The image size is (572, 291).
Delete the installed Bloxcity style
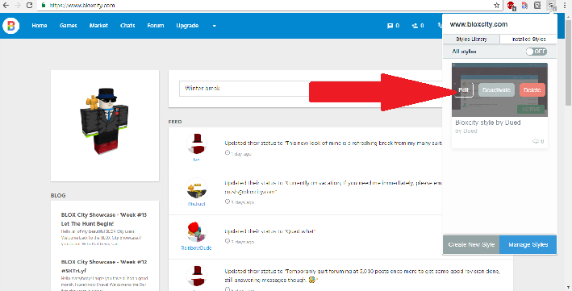532,89
